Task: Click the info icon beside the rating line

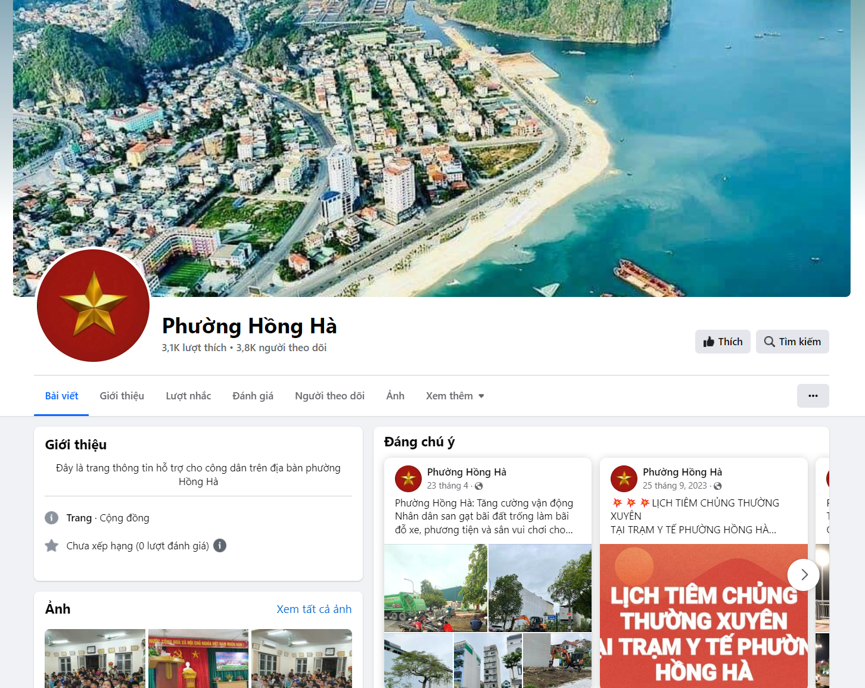Action: coord(220,546)
